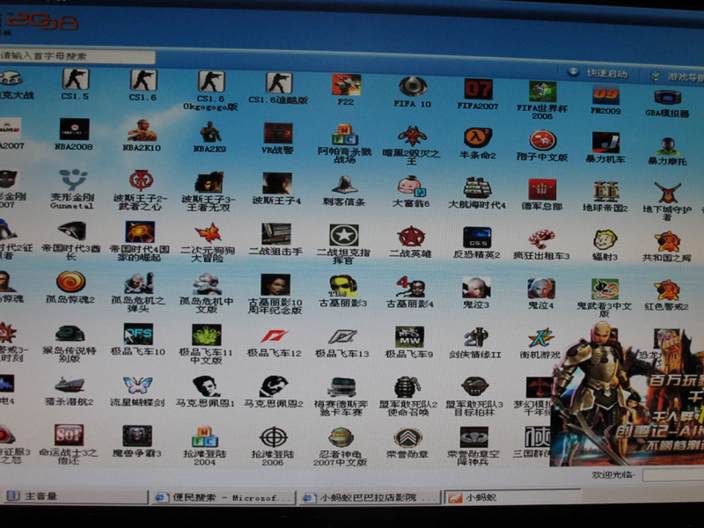704x528 pixels.
Task: Open 德军总部 icon
Action: tap(542, 189)
